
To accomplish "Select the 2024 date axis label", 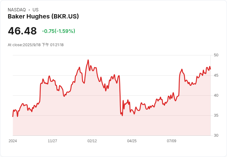I will (x=13, y=141).
